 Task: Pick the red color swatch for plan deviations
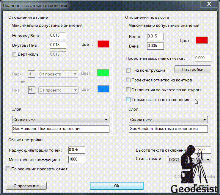coord(103,44)
